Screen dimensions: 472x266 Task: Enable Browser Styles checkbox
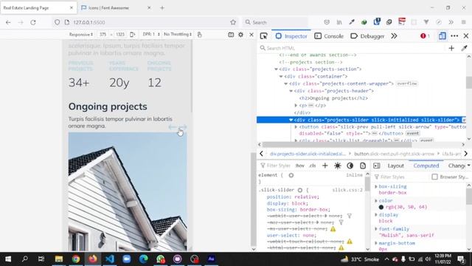[x=434, y=177]
